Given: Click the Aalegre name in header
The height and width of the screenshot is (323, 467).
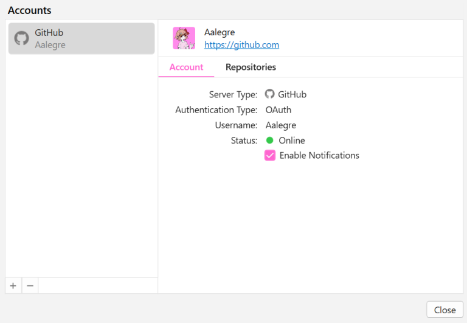Looking at the screenshot, I should click(x=220, y=32).
